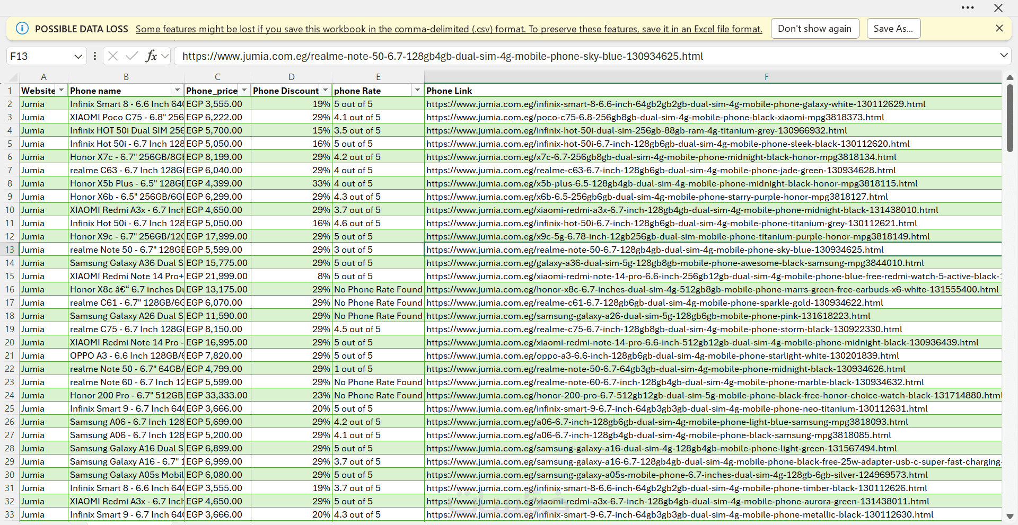Viewport: 1018px width, 525px height.
Task: Dismiss the data loss notification bar
Action: pyautogui.click(x=999, y=29)
